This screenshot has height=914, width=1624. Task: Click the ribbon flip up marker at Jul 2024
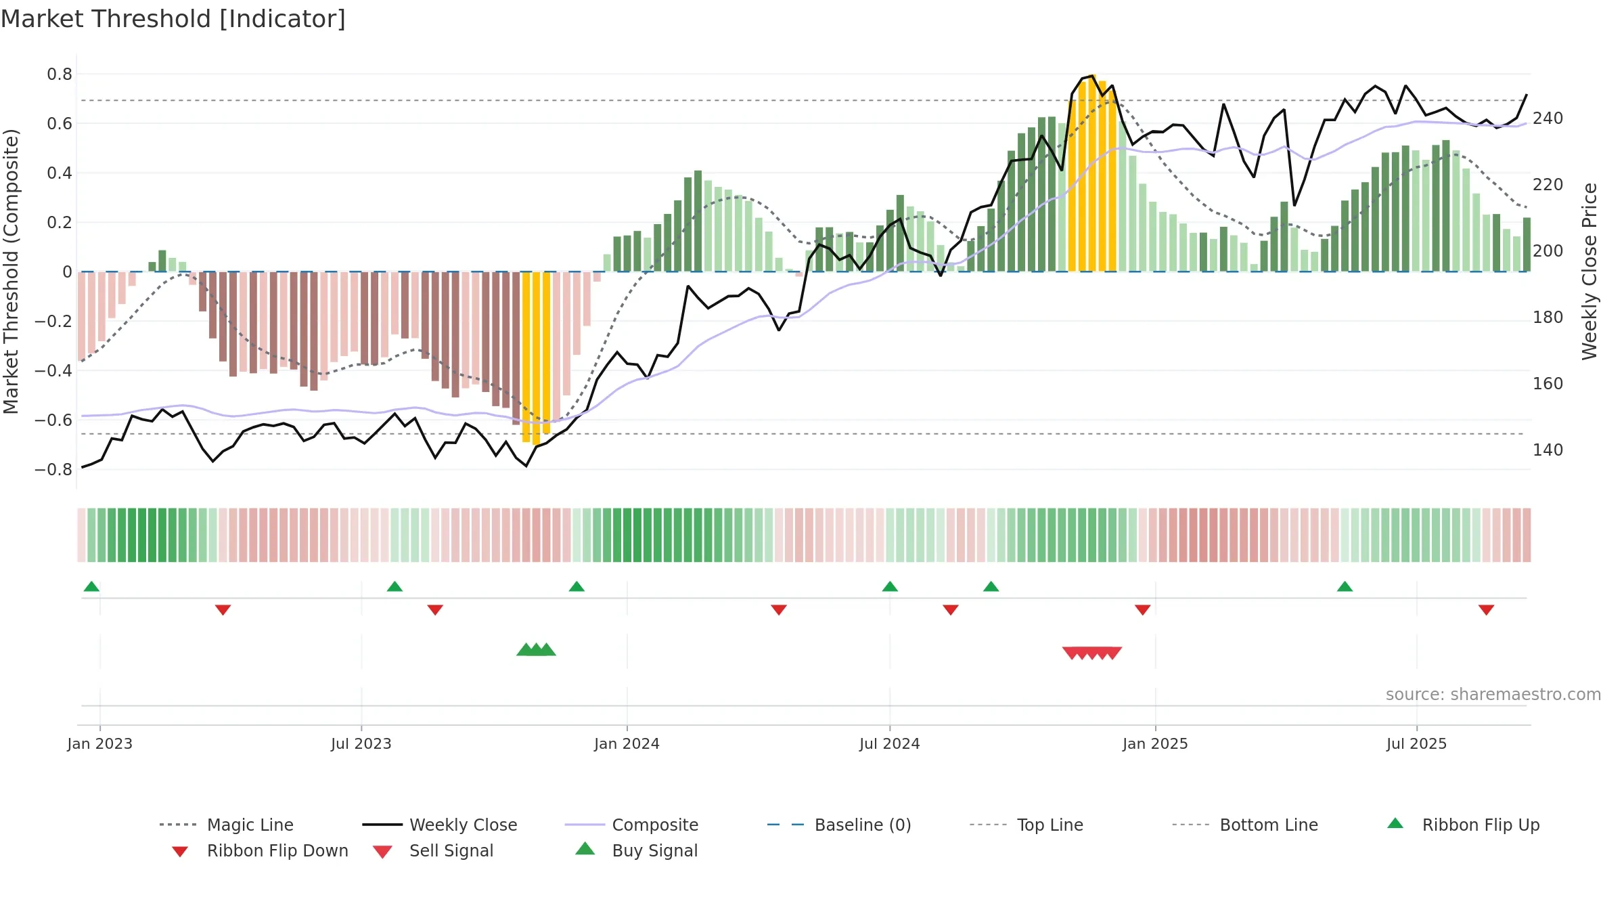coord(890,586)
